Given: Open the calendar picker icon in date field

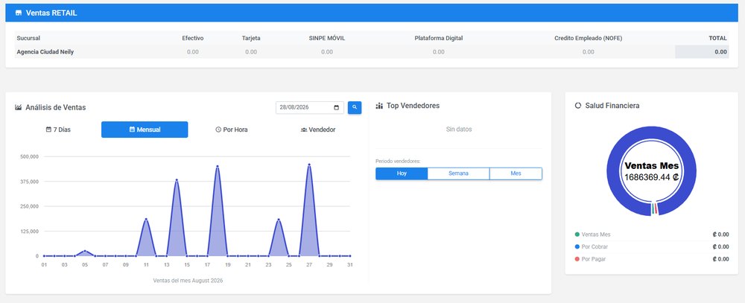Looking at the screenshot, I should coord(337,107).
